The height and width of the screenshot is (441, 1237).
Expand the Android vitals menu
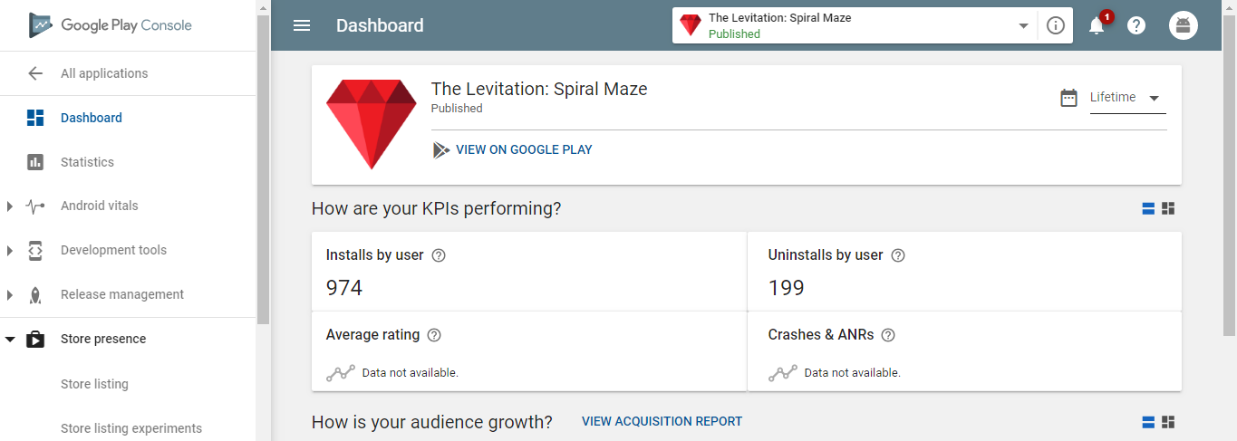pyautogui.click(x=9, y=206)
